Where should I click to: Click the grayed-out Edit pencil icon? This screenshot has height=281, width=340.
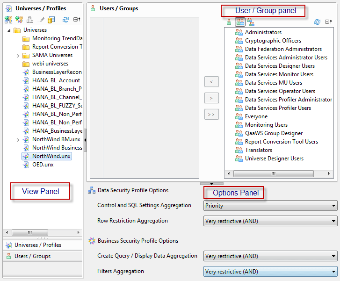[x=42, y=20]
